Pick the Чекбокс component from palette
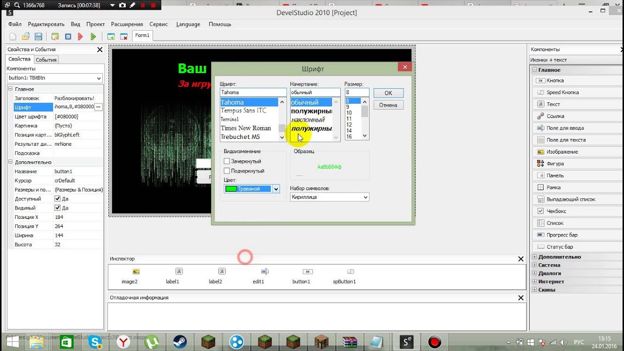 (x=577, y=211)
